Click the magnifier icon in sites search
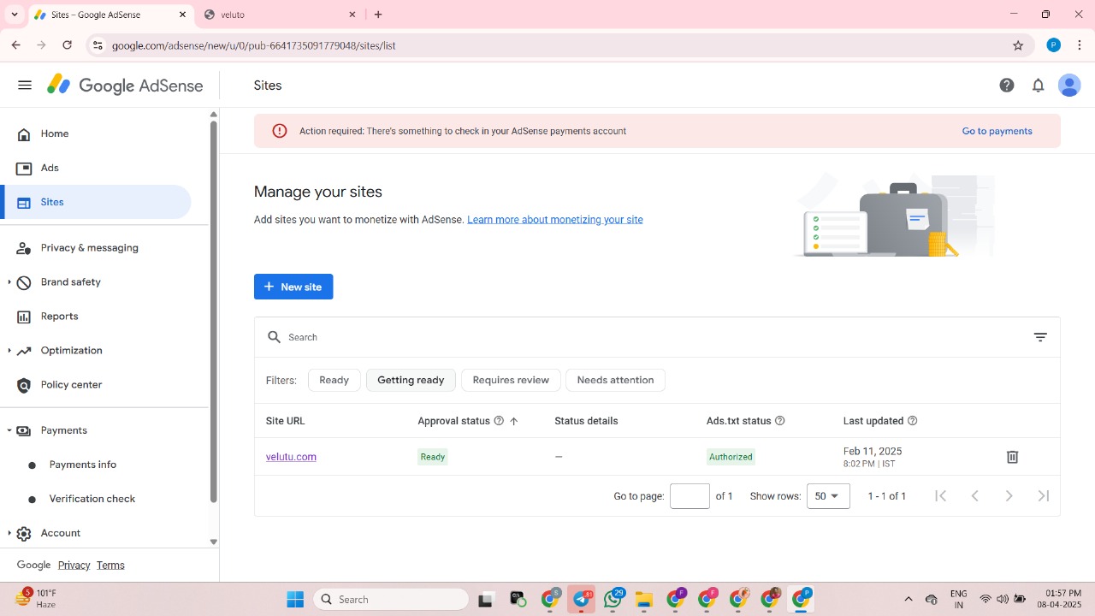Screen dimensions: 1095x616 [x=274, y=337]
